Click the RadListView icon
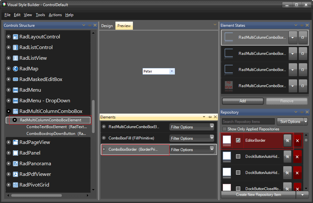313x203 pixels. [16, 58]
